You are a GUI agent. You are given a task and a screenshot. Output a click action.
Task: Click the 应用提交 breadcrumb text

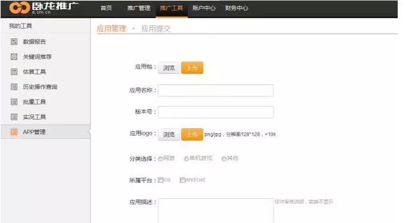156,28
